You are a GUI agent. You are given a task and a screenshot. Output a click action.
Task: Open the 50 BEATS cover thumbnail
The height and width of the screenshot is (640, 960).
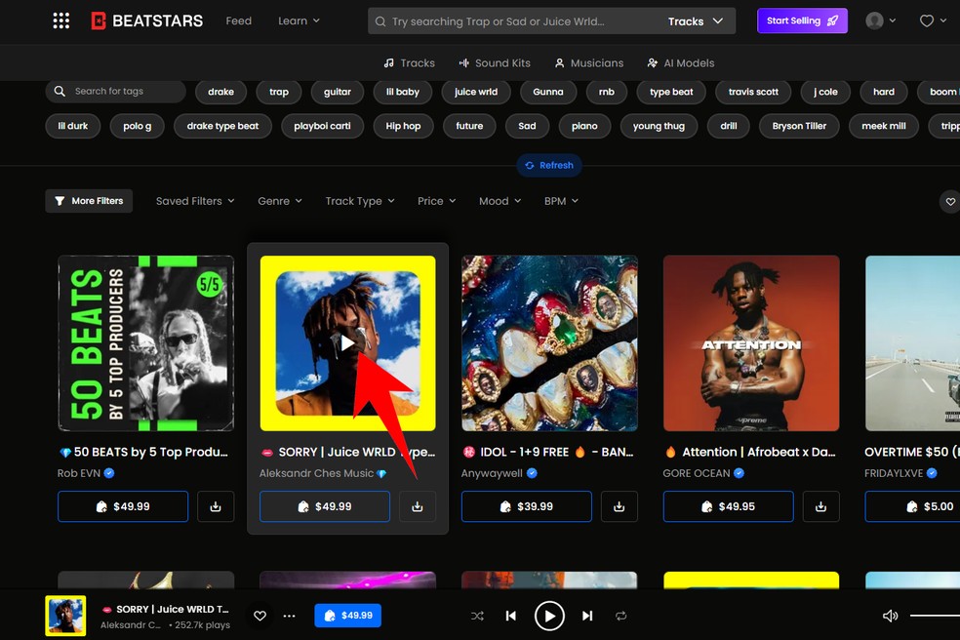pos(145,343)
